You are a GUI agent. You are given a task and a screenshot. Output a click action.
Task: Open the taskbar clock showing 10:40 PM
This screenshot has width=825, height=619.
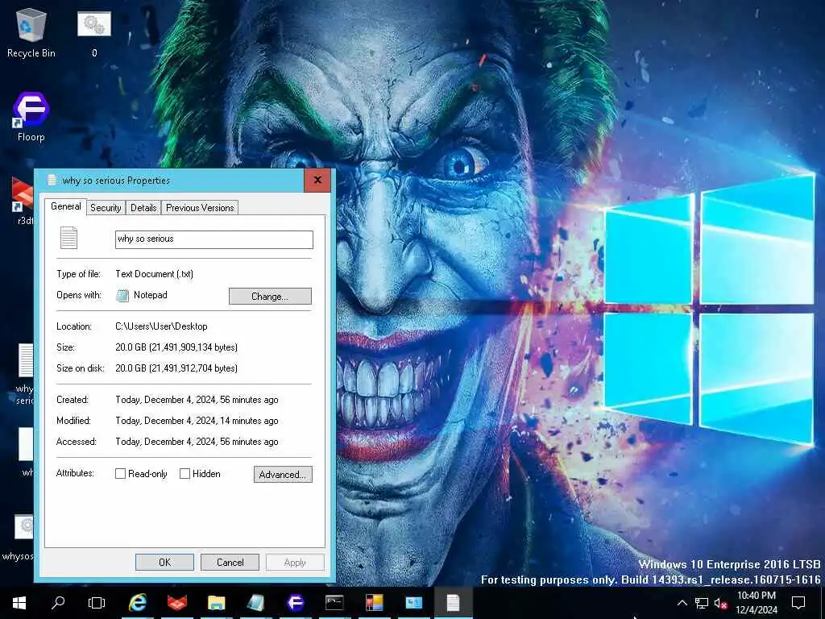757,603
